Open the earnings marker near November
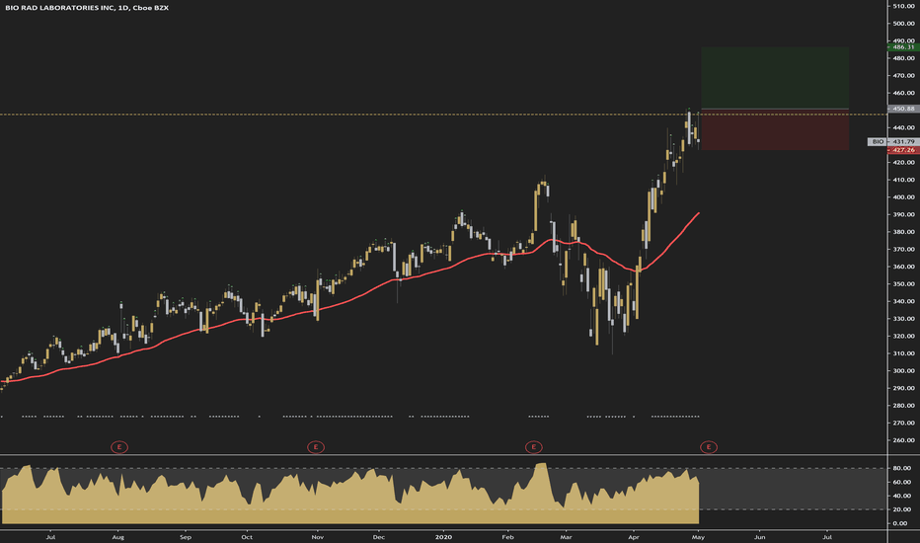Image resolution: width=920 pixels, height=543 pixels. [316, 447]
